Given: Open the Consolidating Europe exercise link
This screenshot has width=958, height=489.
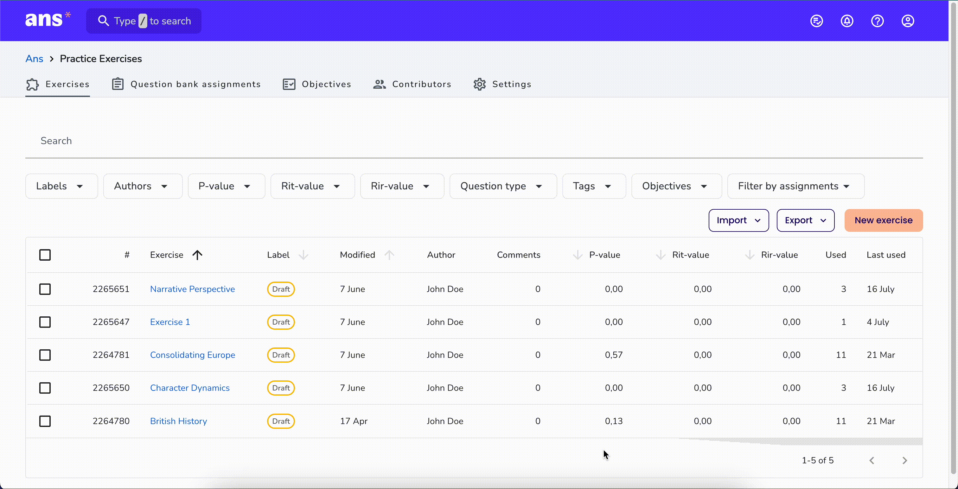Looking at the screenshot, I should (192, 355).
